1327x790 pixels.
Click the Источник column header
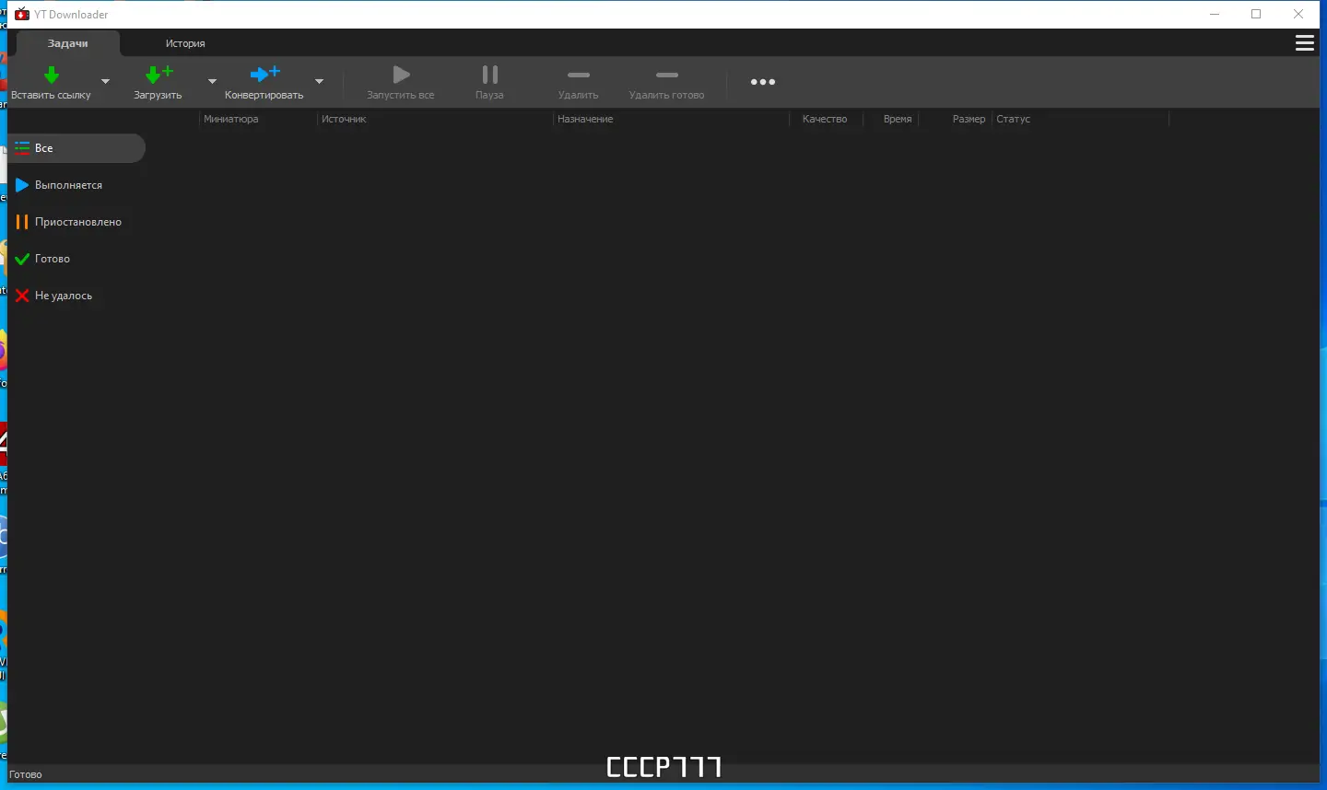click(344, 119)
